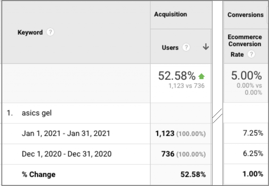
Task: Click the Keyword column header
Action: (x=30, y=32)
